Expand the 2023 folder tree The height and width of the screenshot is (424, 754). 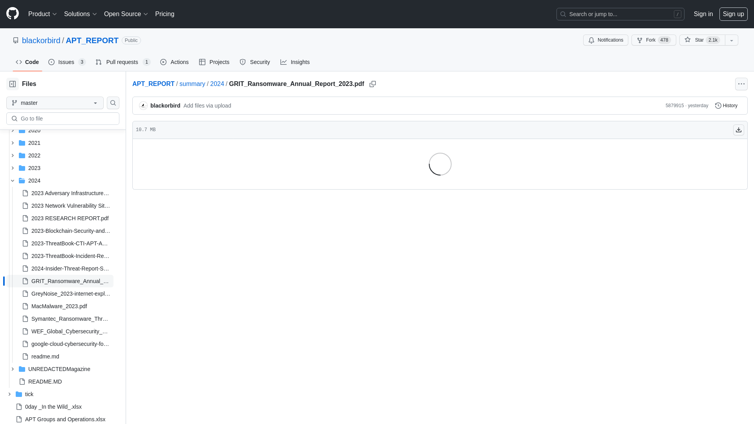pyautogui.click(x=13, y=168)
